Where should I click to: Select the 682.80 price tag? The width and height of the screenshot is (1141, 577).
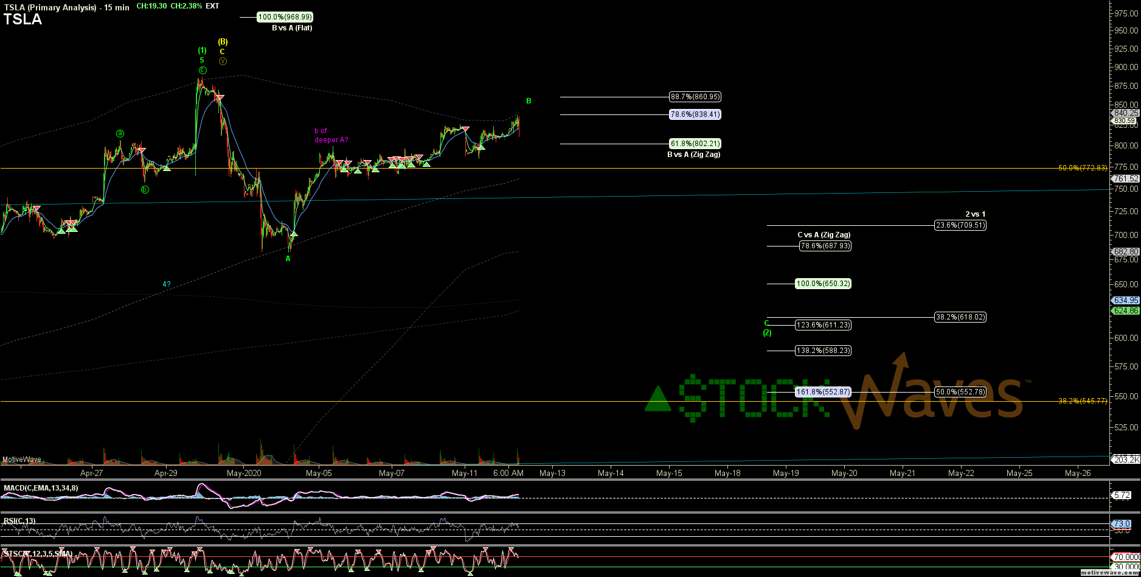[x=1126, y=251]
